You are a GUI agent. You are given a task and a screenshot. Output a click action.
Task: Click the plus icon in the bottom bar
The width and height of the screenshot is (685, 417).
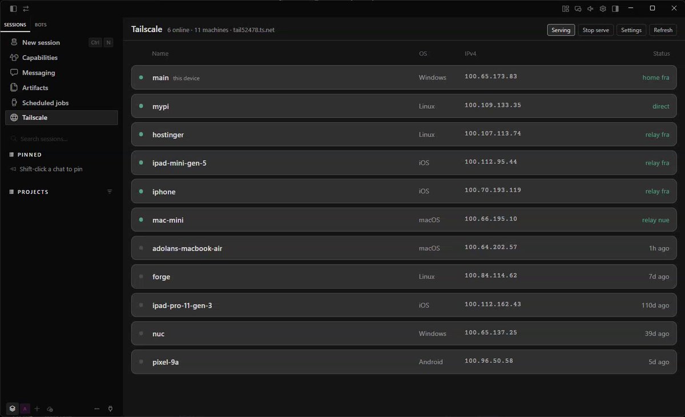(x=37, y=408)
